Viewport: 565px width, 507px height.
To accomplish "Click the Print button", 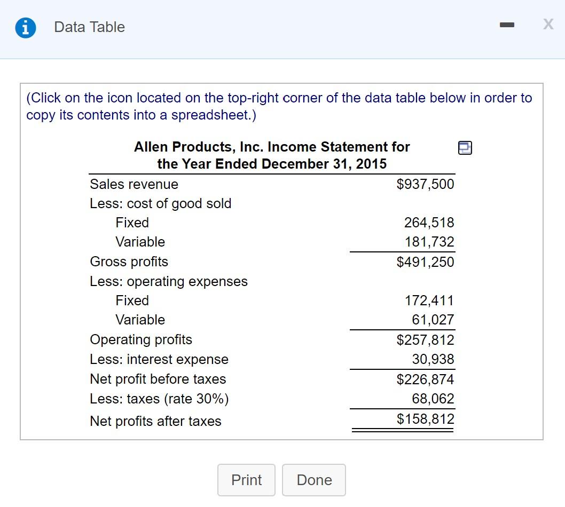I will coord(247,480).
